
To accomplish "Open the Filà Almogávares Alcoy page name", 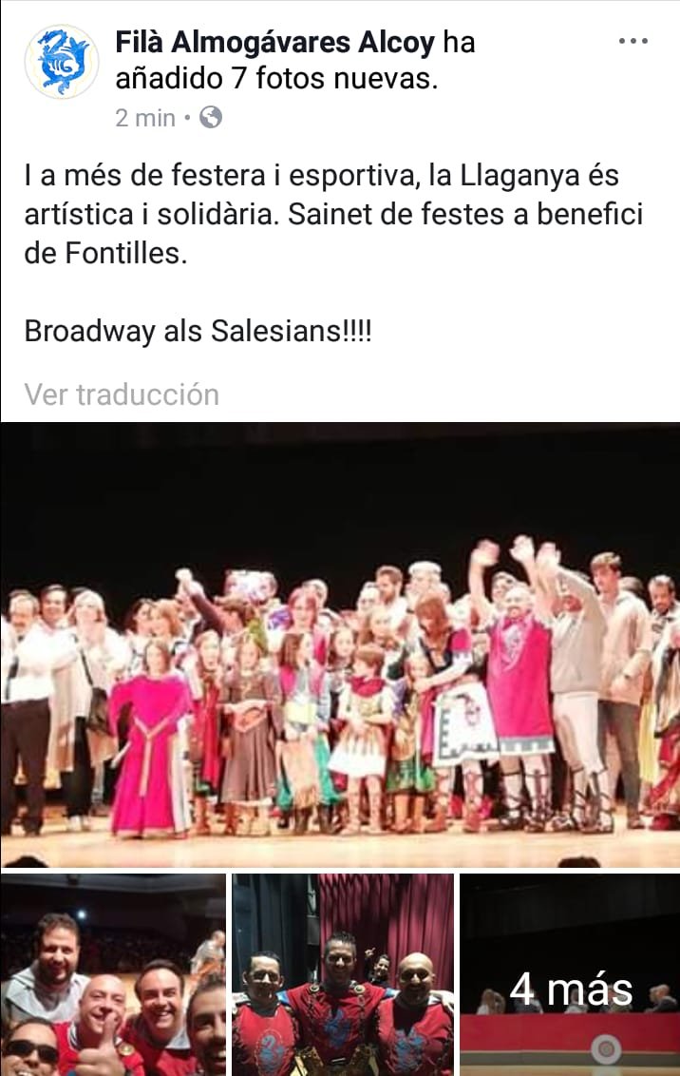I will click(x=274, y=43).
